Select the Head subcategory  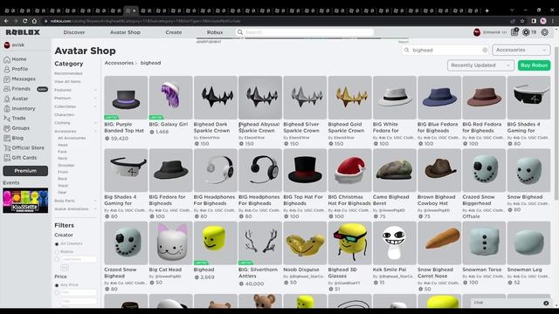pos(63,145)
